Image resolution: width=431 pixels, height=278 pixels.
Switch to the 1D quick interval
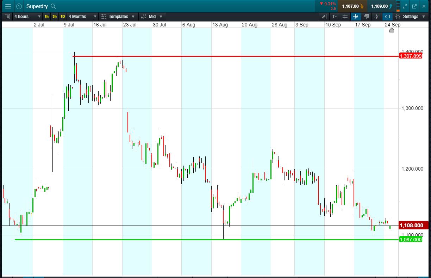(63, 17)
